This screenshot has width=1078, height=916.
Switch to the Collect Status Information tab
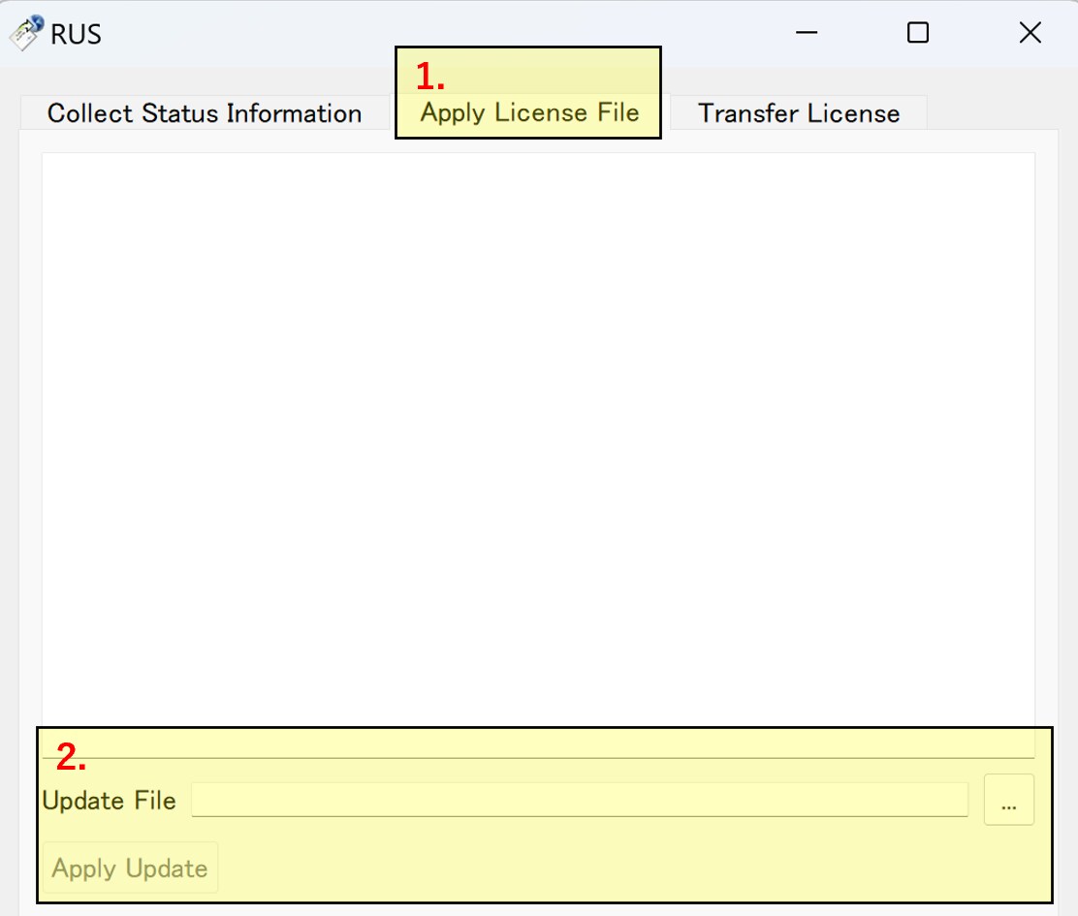pos(205,112)
